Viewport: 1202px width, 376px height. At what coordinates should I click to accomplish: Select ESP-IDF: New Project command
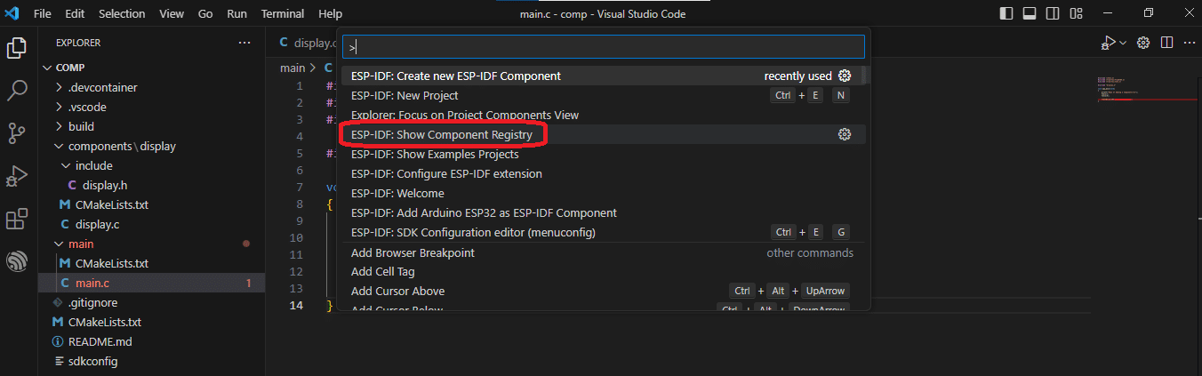pyautogui.click(x=405, y=95)
